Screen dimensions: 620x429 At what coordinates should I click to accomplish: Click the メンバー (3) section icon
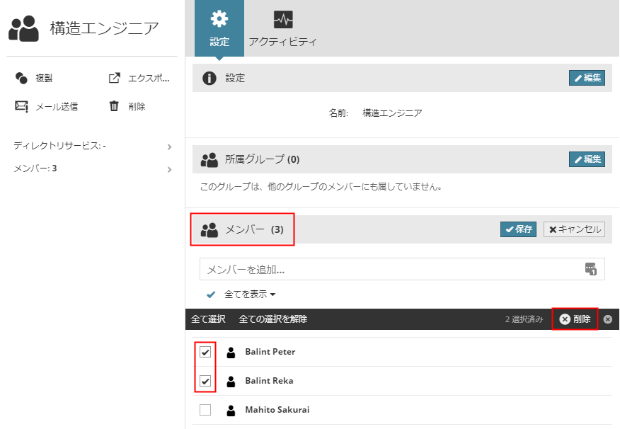point(209,230)
